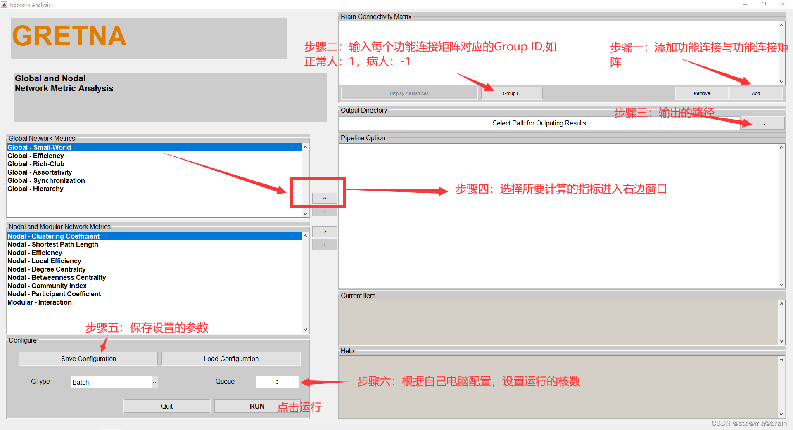
Task: Click the Quit button
Action: 167,406
